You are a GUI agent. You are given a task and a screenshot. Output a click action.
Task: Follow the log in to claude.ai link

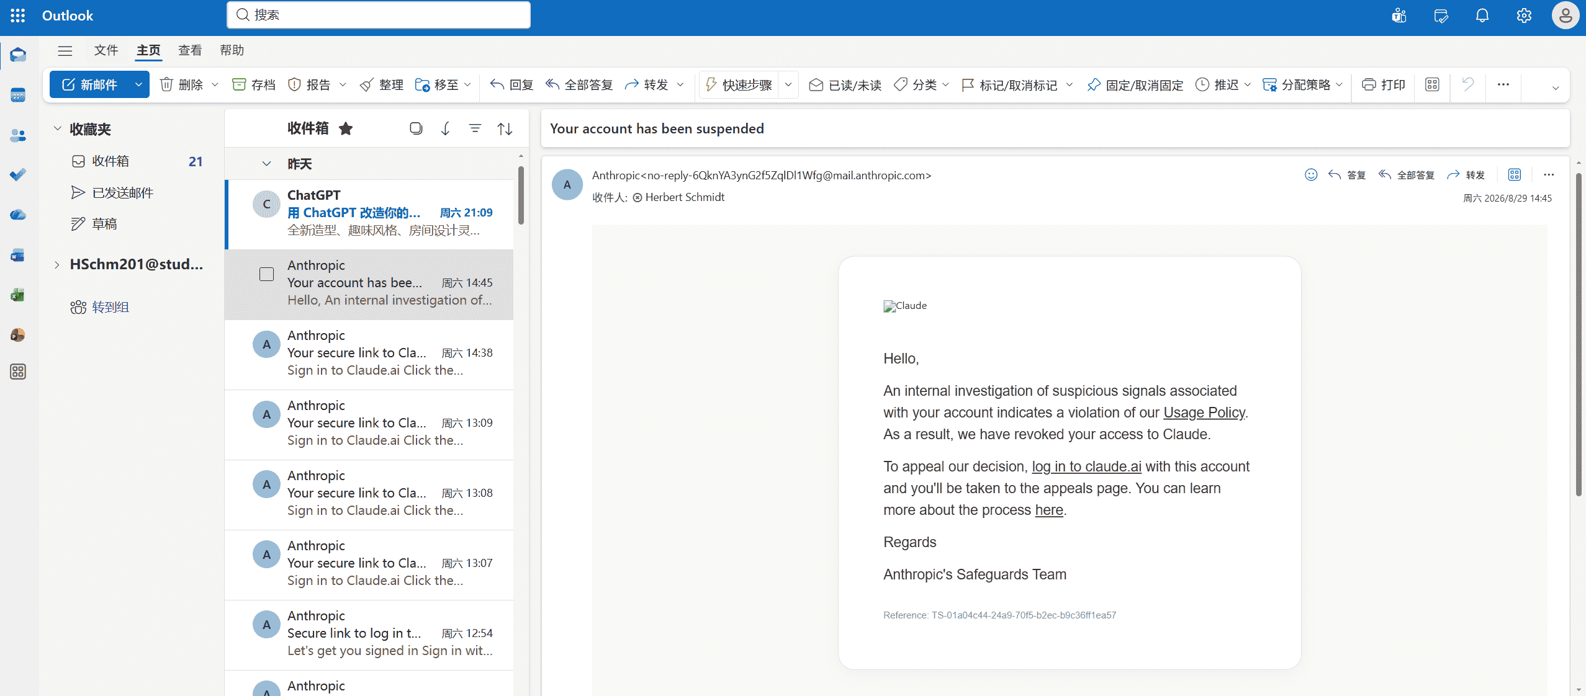[1086, 466]
